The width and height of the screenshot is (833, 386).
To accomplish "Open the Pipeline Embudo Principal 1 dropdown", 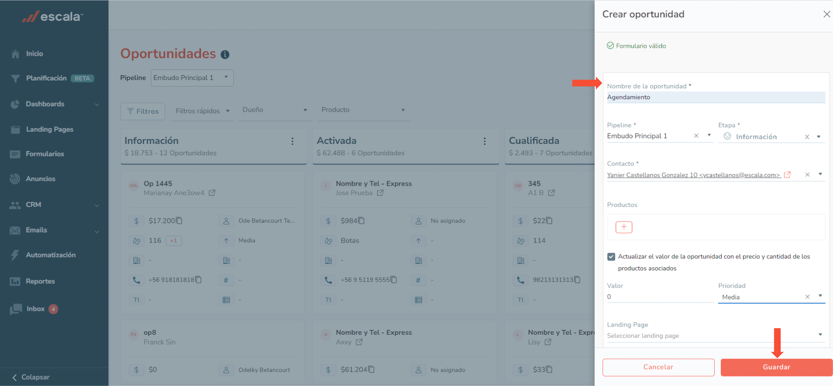I will pyautogui.click(x=192, y=78).
